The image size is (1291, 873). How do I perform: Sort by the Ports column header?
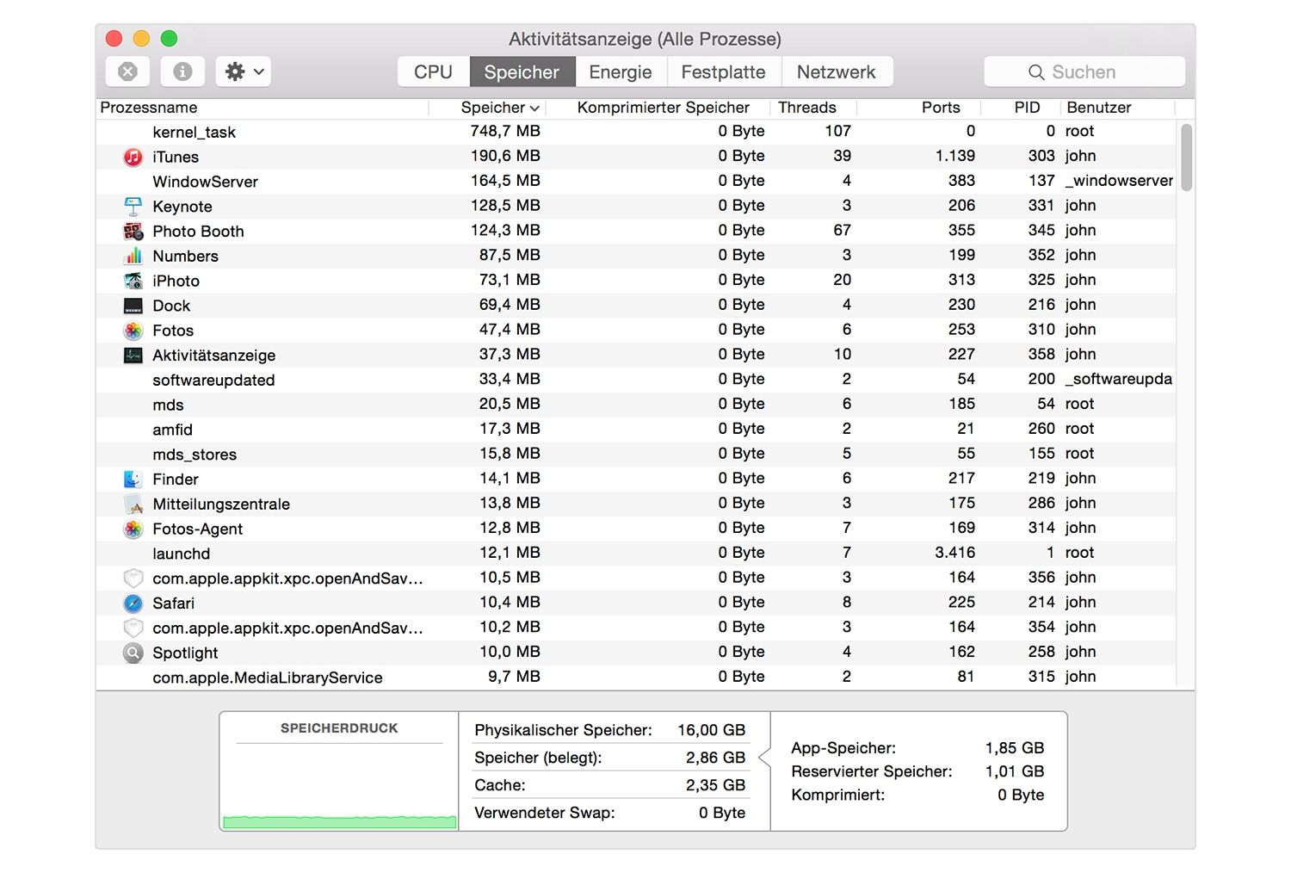918,108
